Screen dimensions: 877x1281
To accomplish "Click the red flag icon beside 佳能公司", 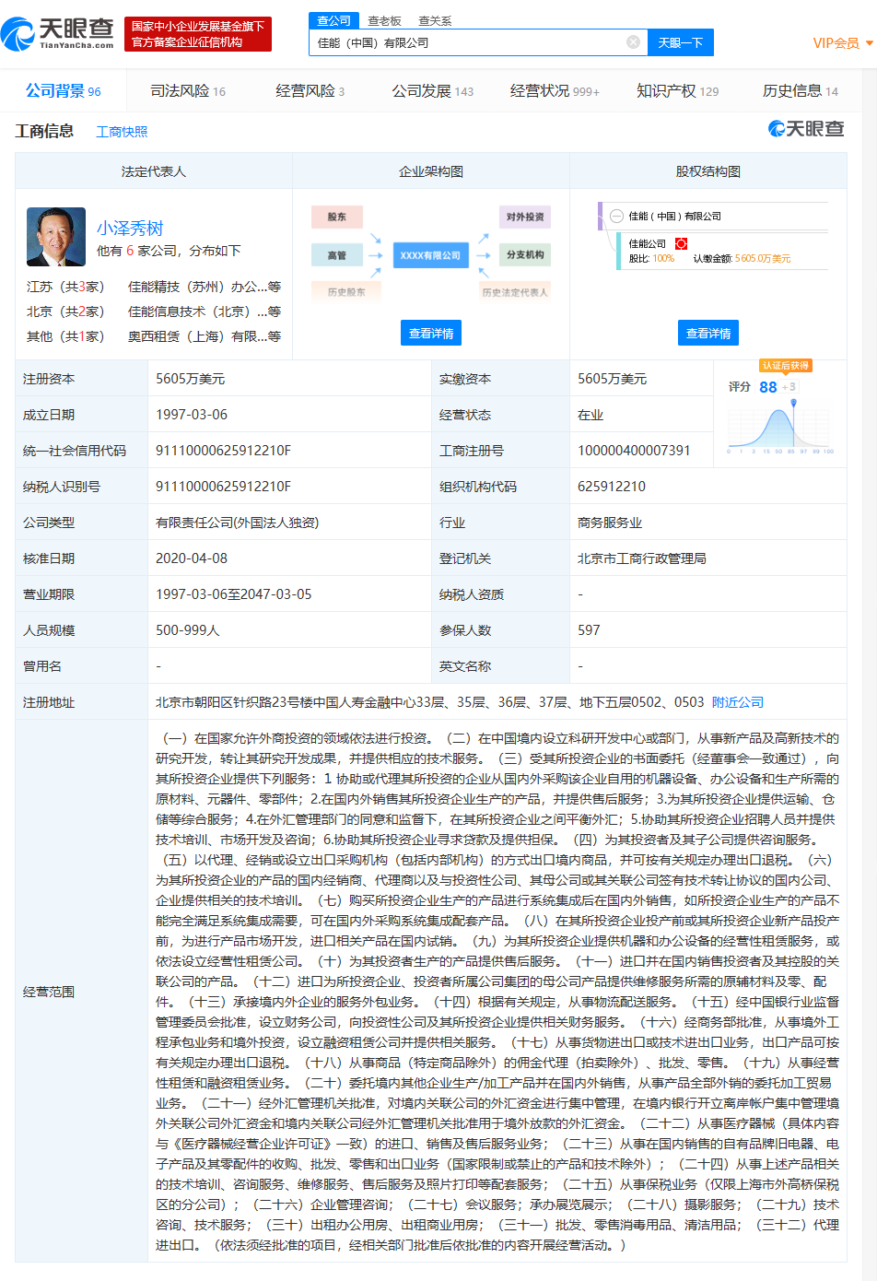I will tap(681, 244).
